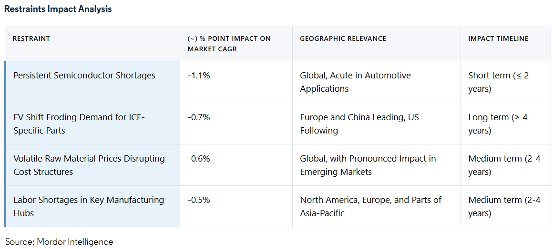553x249 pixels.
Task: Select the -0.5% impact value
Action: [199, 200]
